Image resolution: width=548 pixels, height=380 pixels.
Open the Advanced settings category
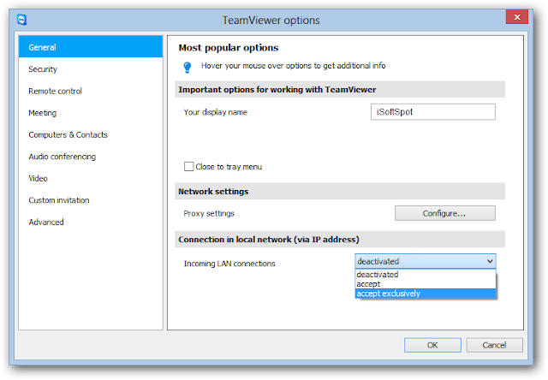click(x=91, y=222)
